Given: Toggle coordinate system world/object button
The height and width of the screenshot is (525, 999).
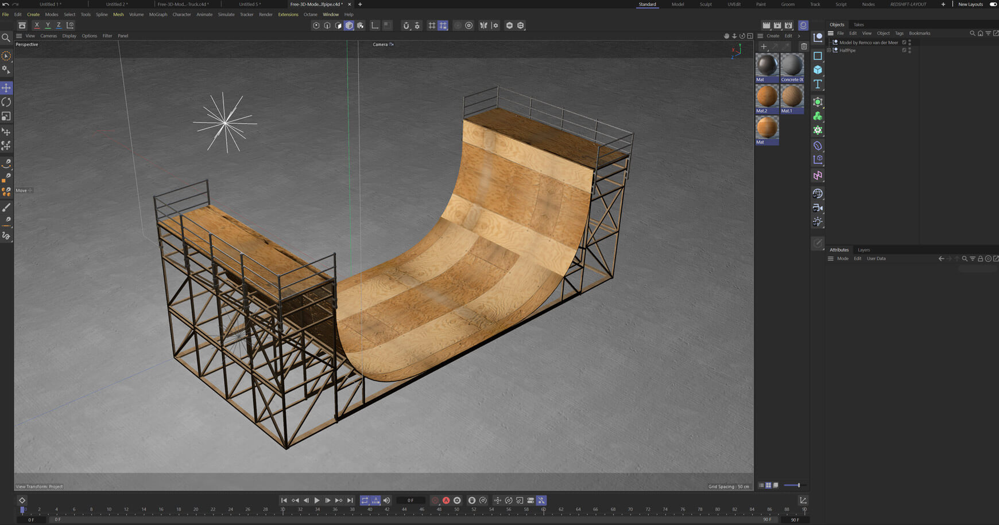Looking at the screenshot, I should click(70, 25).
